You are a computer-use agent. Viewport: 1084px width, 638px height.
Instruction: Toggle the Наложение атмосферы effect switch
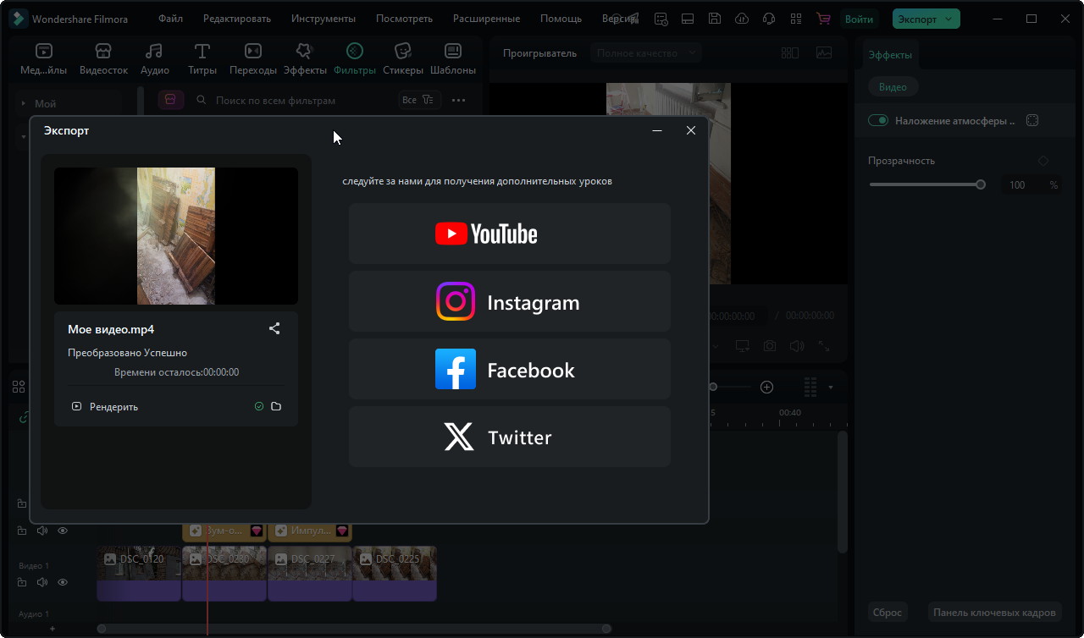pyautogui.click(x=878, y=120)
